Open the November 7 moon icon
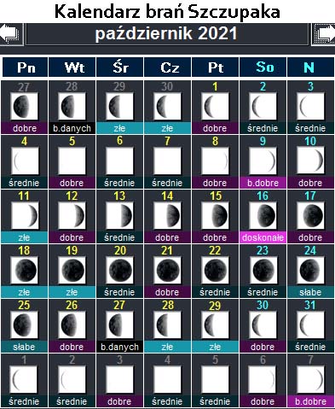Screen dimensions: 335x409 pyautogui.click(x=310, y=379)
